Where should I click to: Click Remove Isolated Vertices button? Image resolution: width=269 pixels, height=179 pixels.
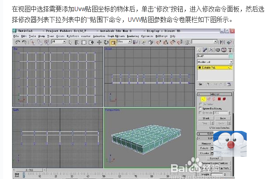(x=215, y=163)
